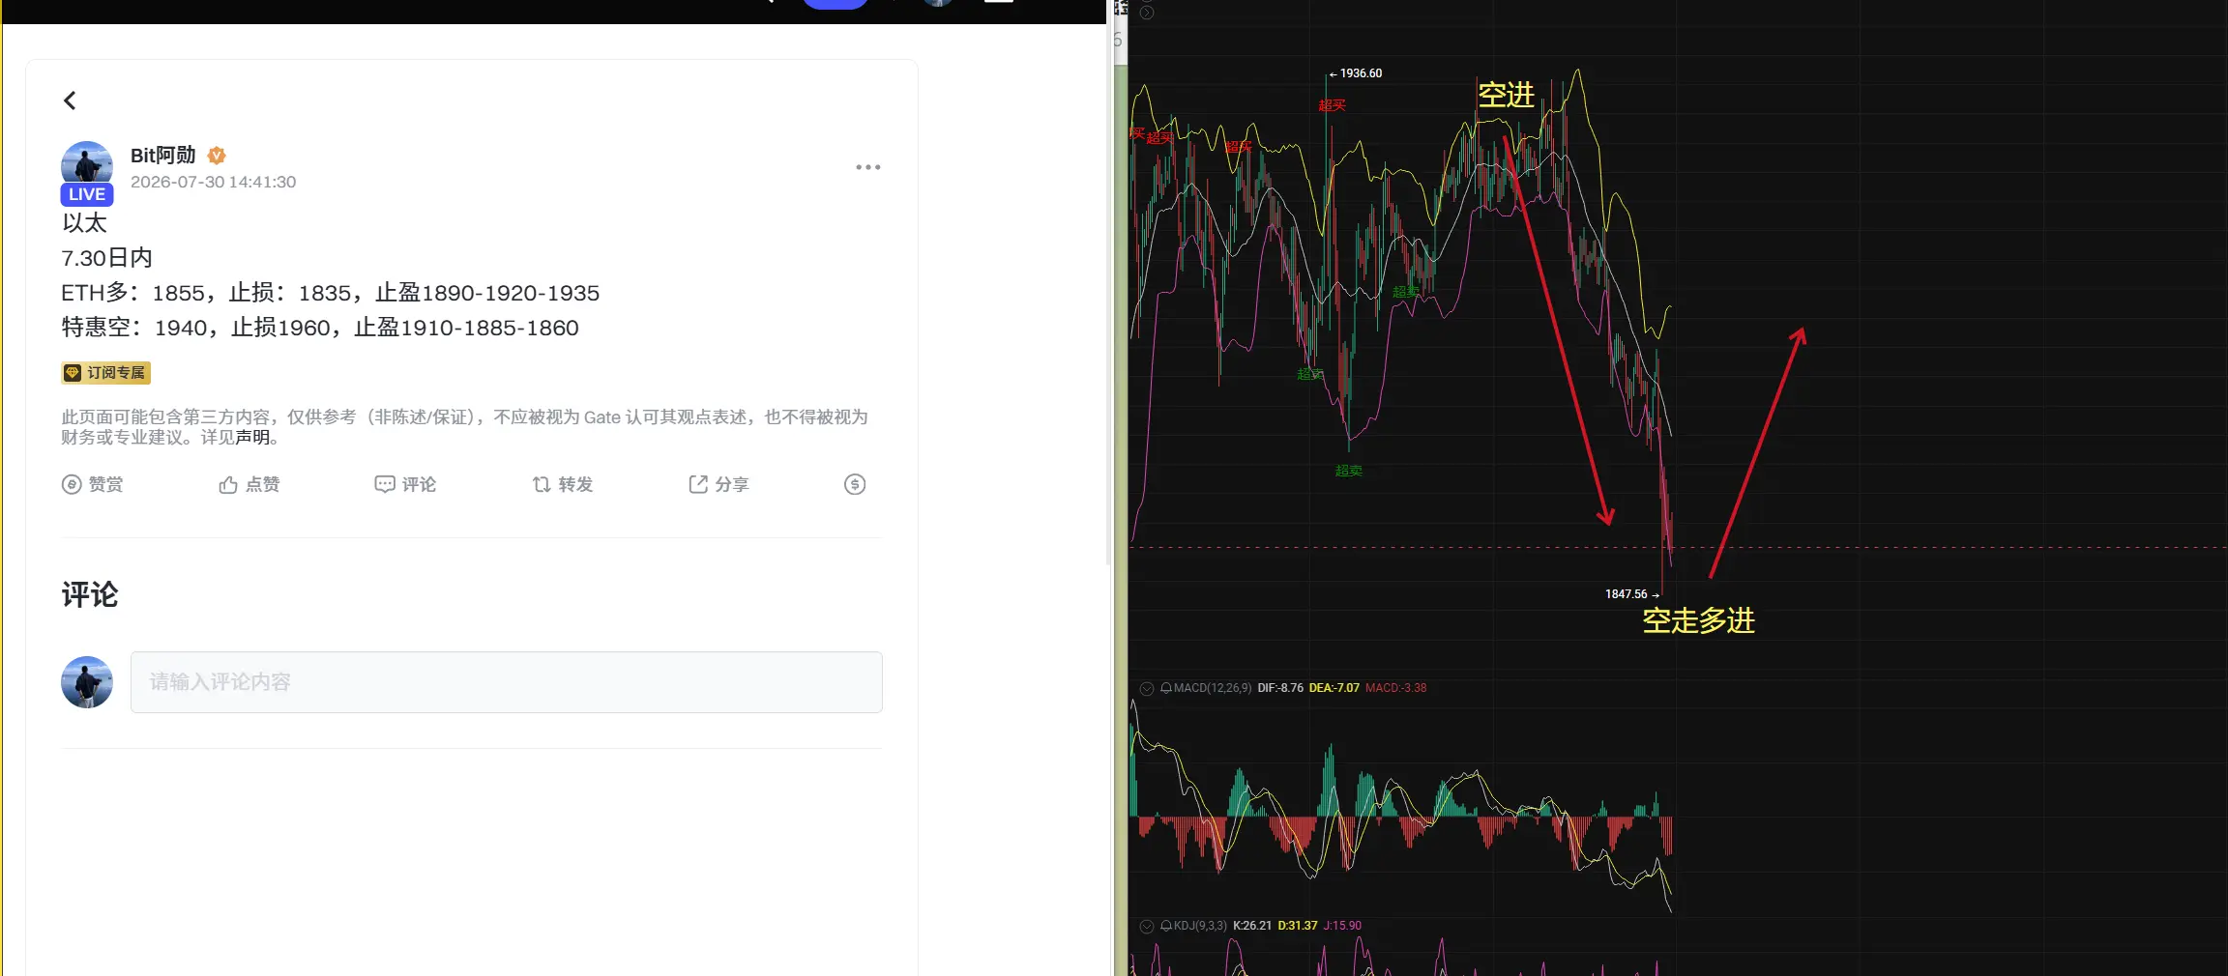Collapse the KDJ indicator panel chevron
This screenshot has width=2228, height=976.
(1147, 926)
